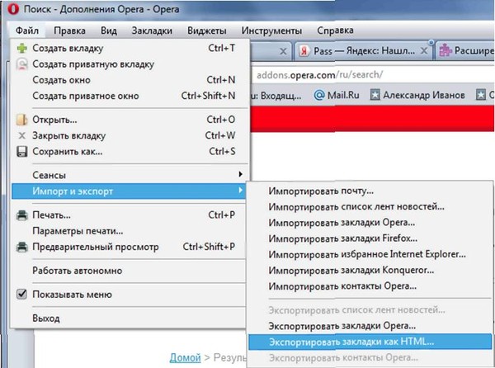Click the printer icon beside Предварительный просмотр
Screen dimensions: 495x368
[x=21, y=247]
